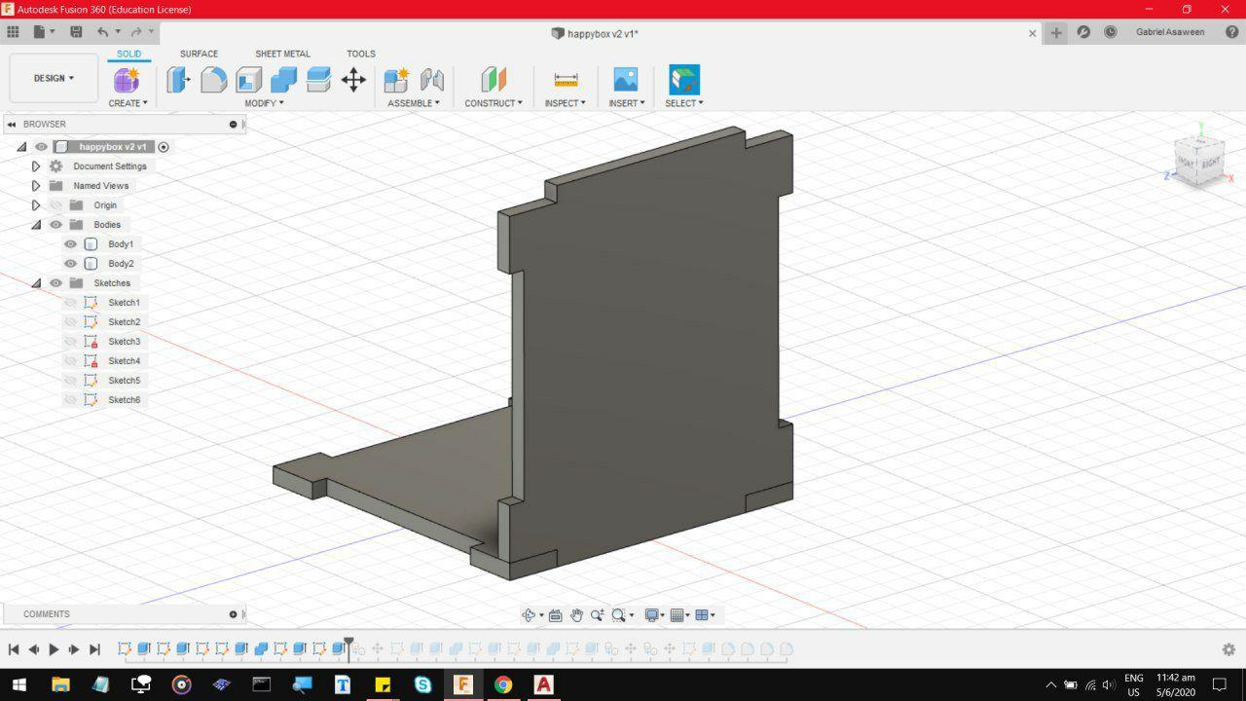Show the Origin folder via eye icon
This screenshot has width=1246, height=701.
coord(55,205)
